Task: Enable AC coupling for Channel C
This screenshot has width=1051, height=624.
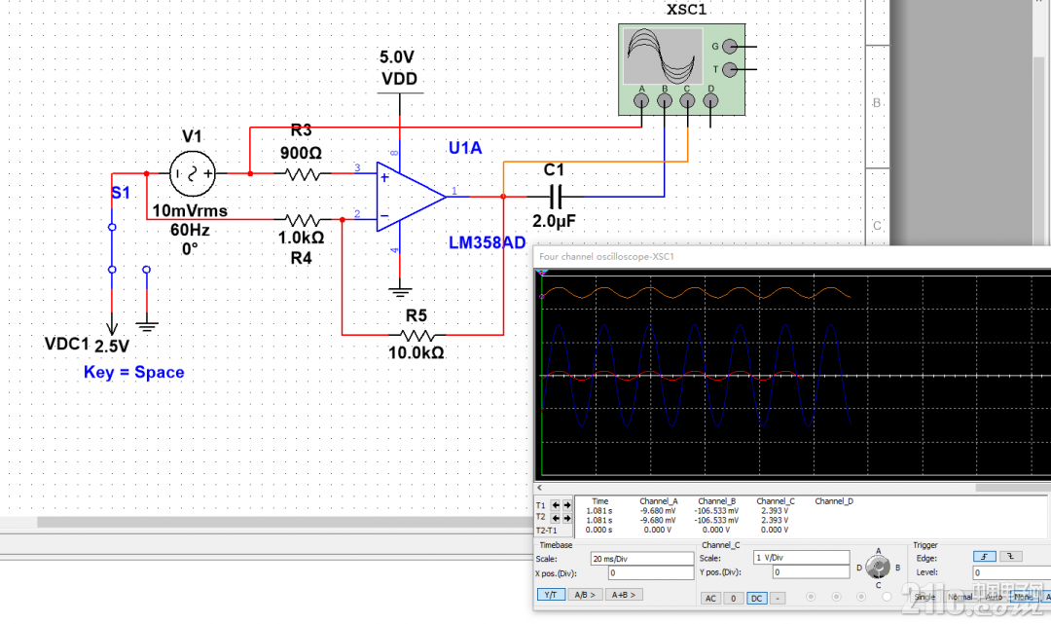Action: (x=710, y=599)
